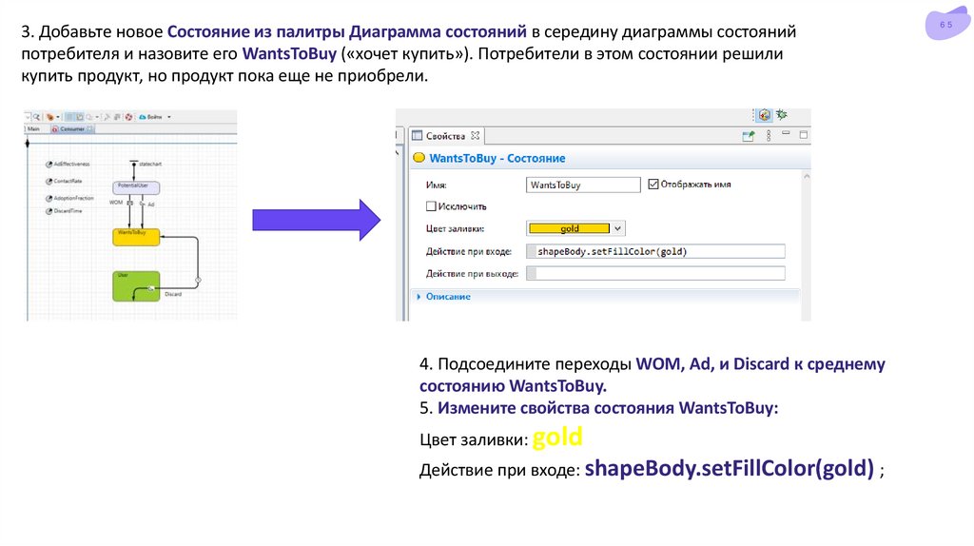Click the zoom magnifier toolbar icon
Screen dimensions: 974x546
37,117
